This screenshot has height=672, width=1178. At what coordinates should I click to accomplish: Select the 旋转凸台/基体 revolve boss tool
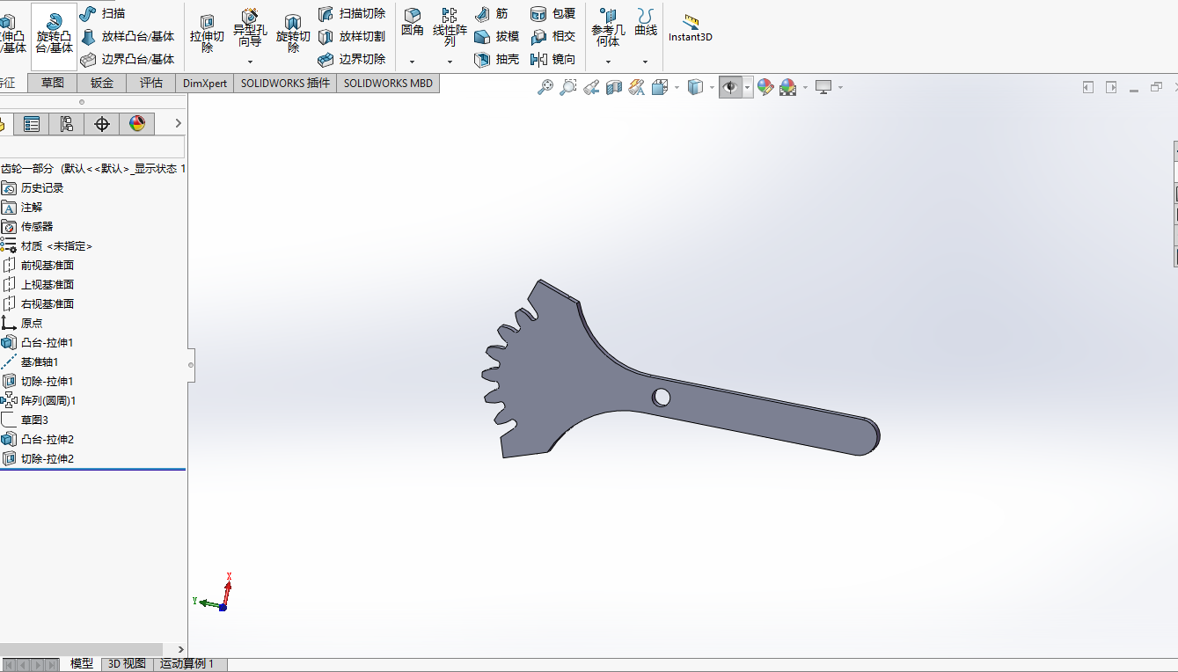click(54, 36)
